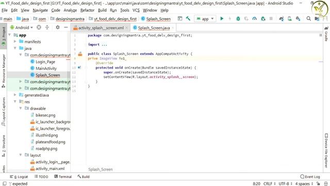Image resolution: width=330 pixels, height=186 pixels.
Task: Open Gradle tool window on right edge
Action: pos(326,34)
